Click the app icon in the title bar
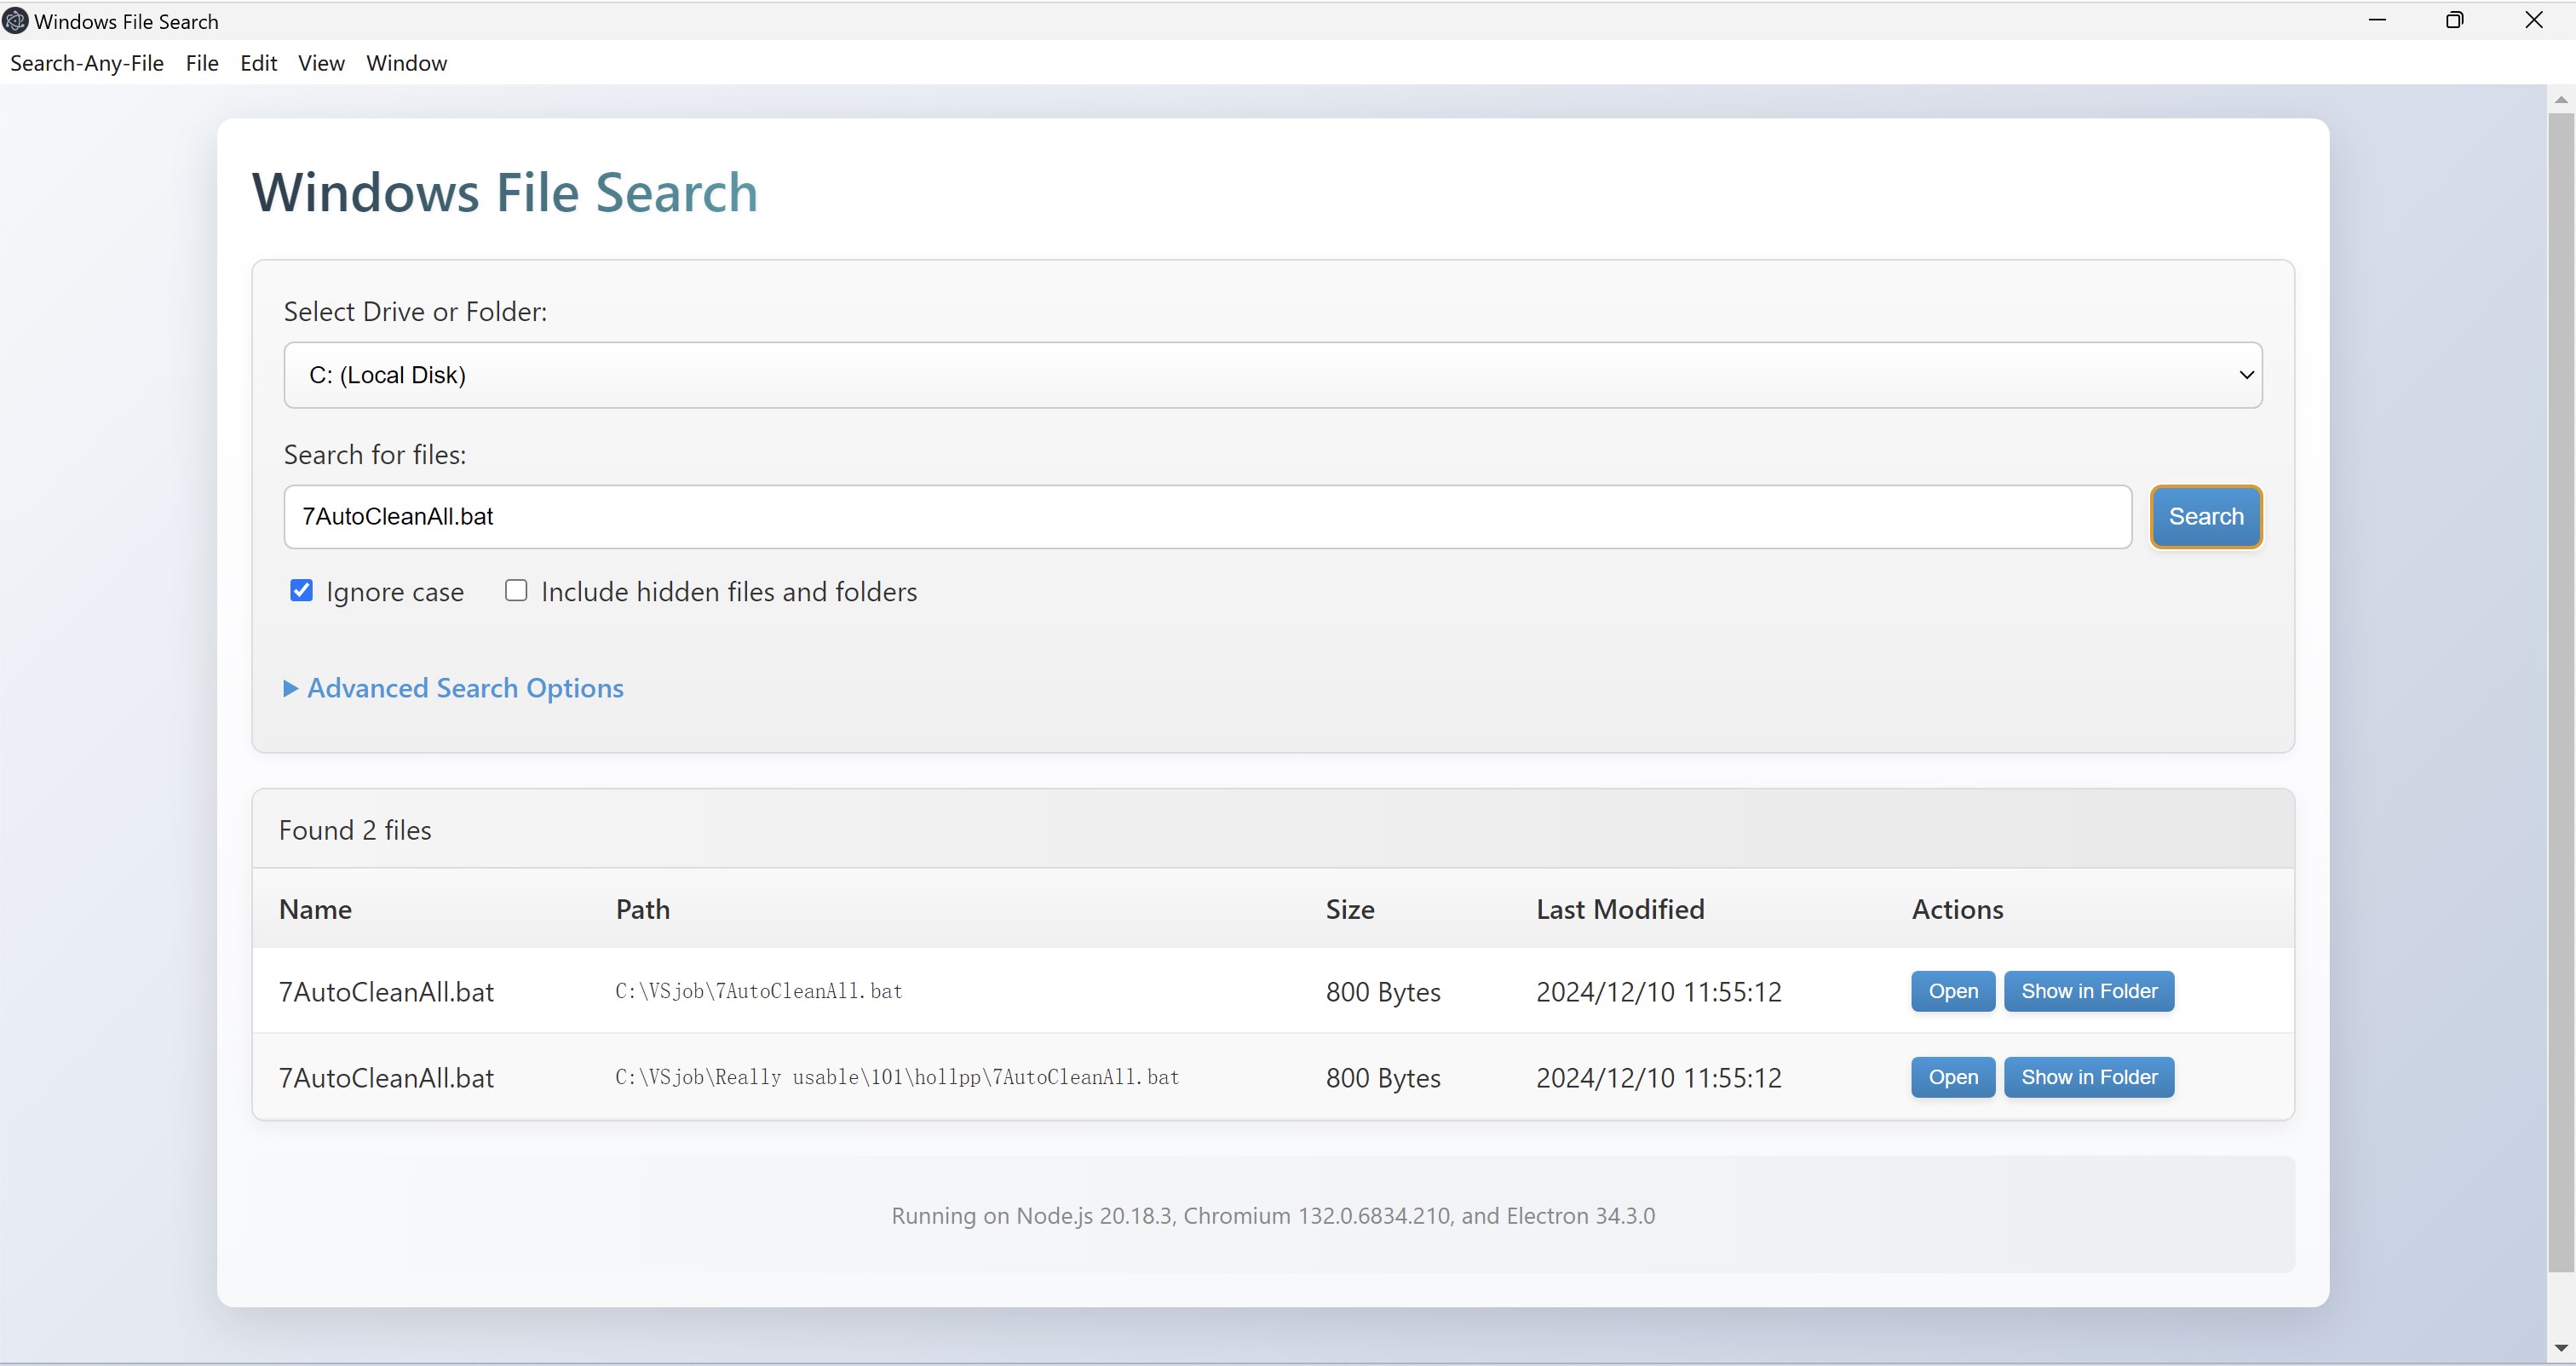The image size is (2576, 1366). pyautogui.click(x=15, y=21)
